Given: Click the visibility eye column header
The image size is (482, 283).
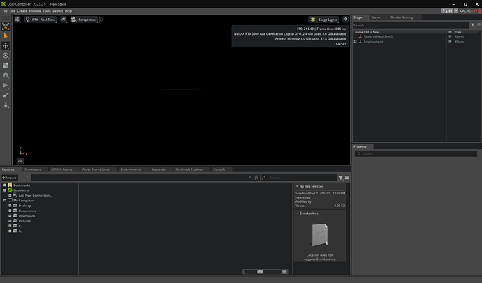Looking at the screenshot, I should (450, 32).
